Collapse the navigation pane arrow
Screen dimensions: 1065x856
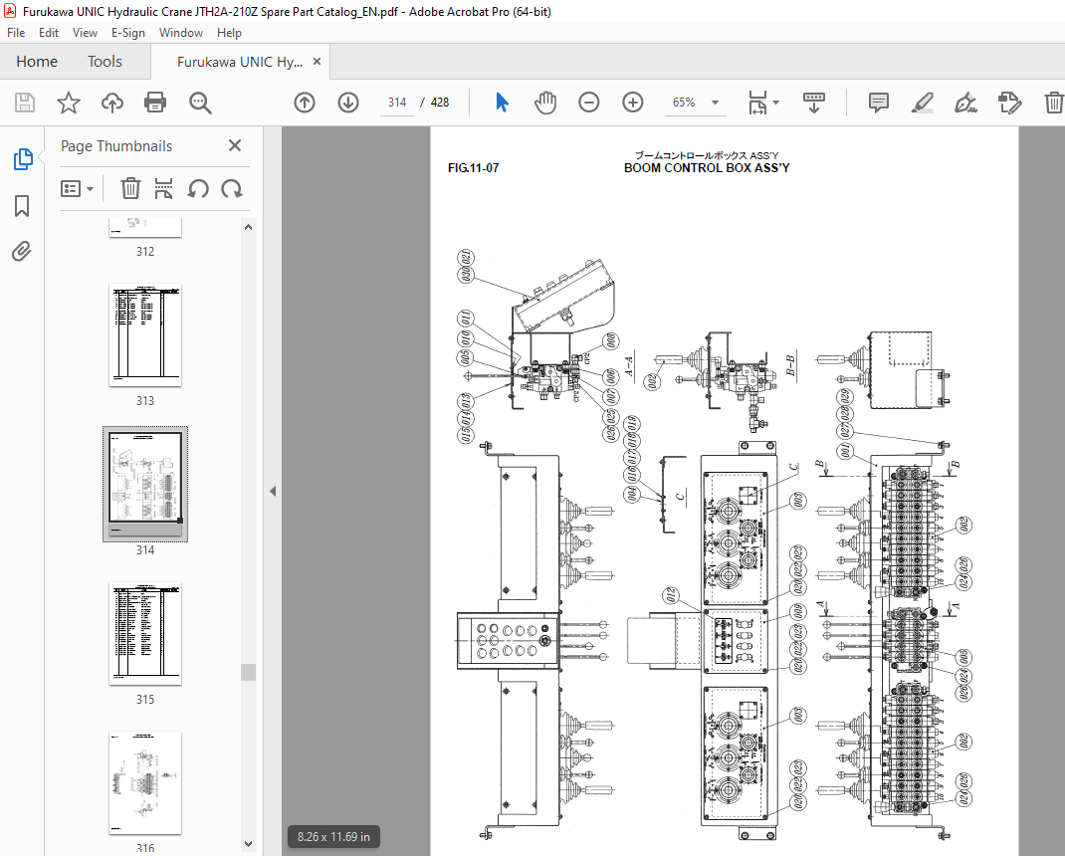pyautogui.click(x=273, y=491)
